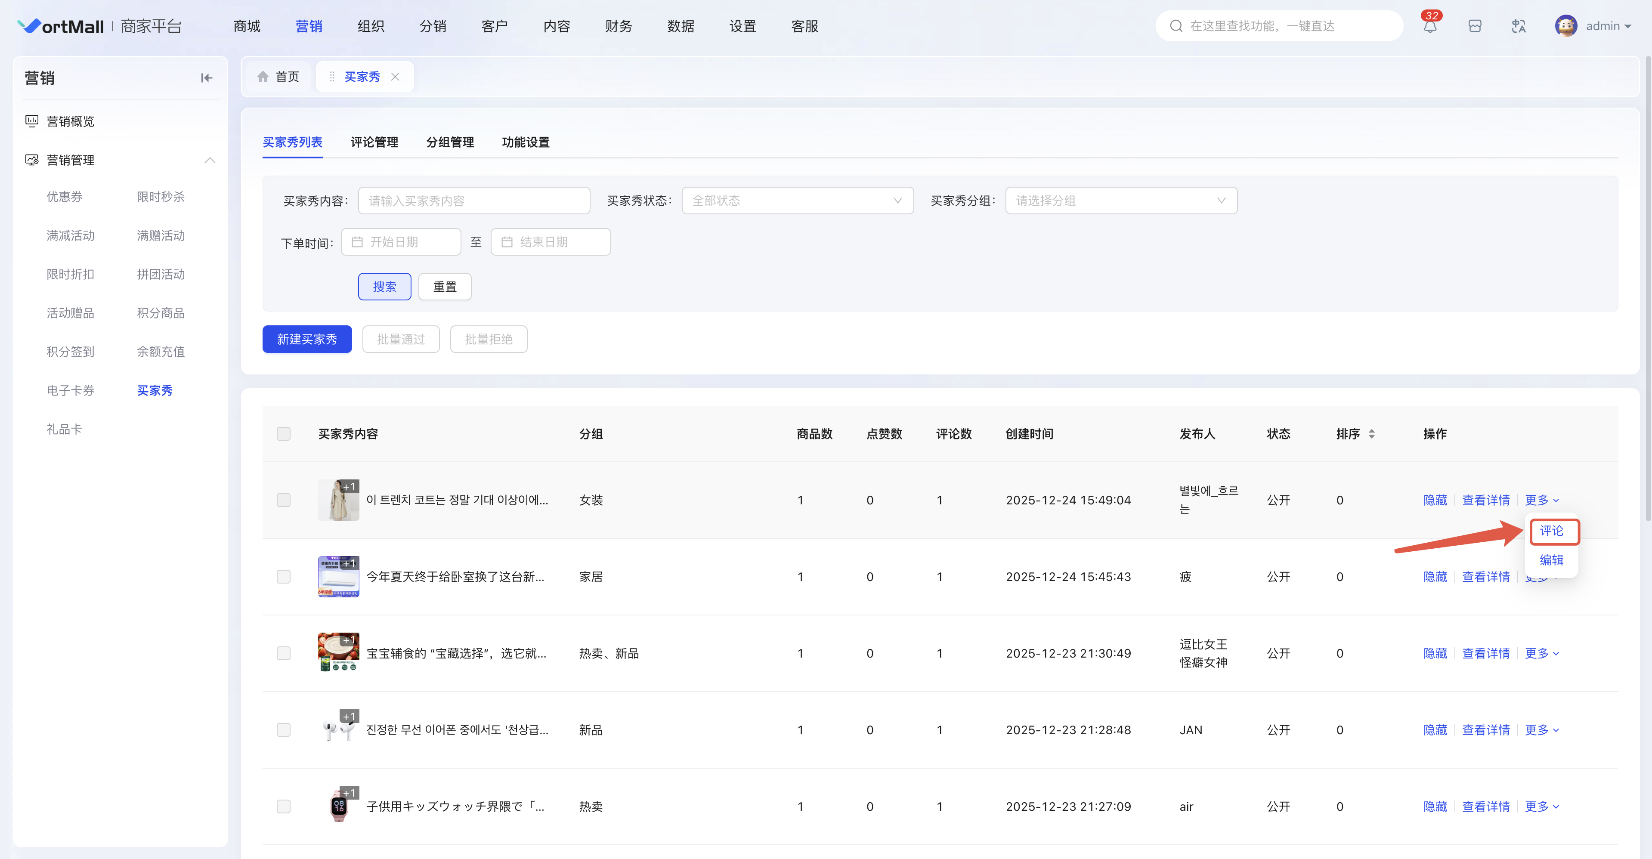This screenshot has height=859, width=1652.
Task: Open the language translation icon
Action: [1518, 26]
